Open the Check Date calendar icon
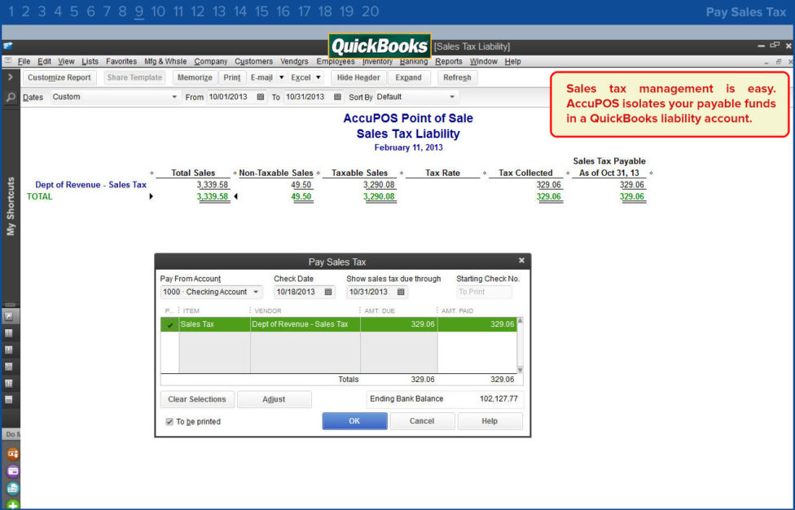 pyautogui.click(x=328, y=292)
